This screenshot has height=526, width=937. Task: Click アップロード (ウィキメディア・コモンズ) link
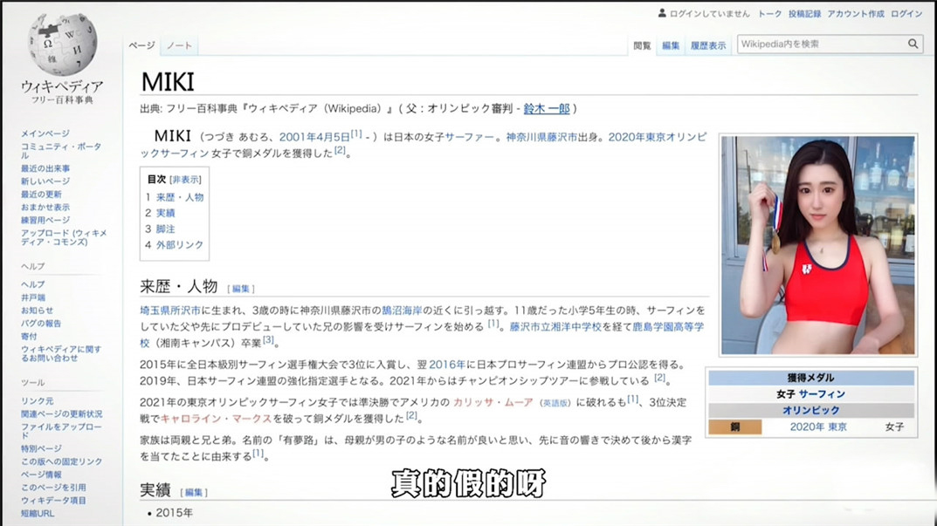coord(64,237)
